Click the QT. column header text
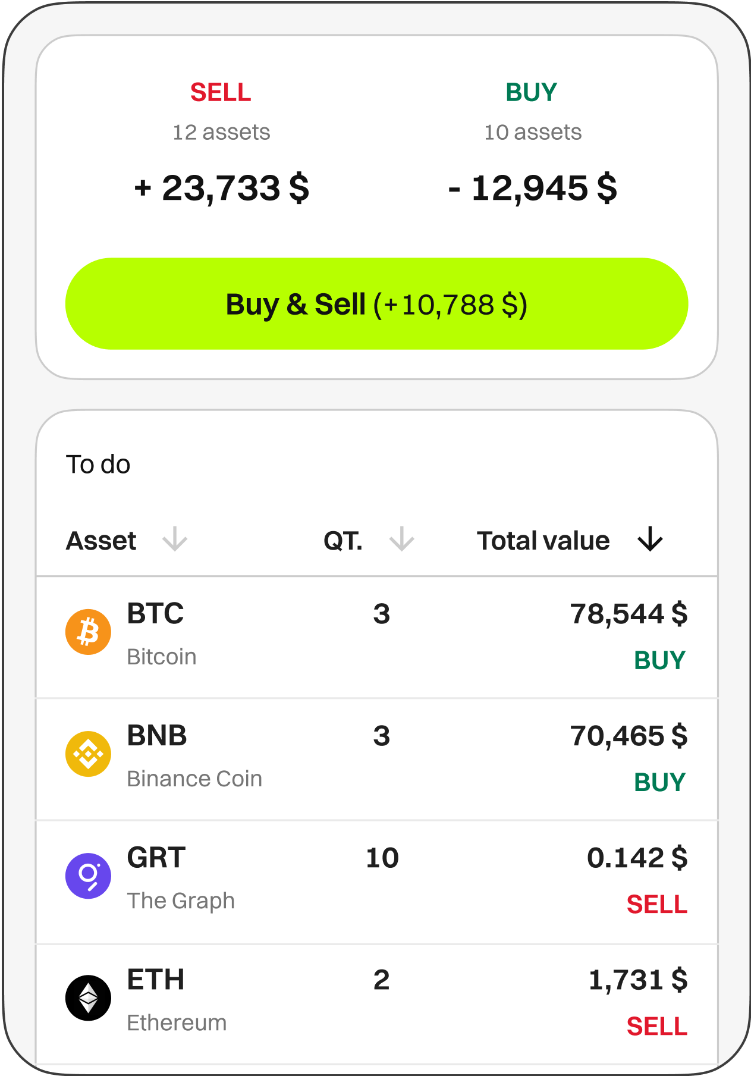This screenshot has height=1076, width=751. (x=343, y=541)
